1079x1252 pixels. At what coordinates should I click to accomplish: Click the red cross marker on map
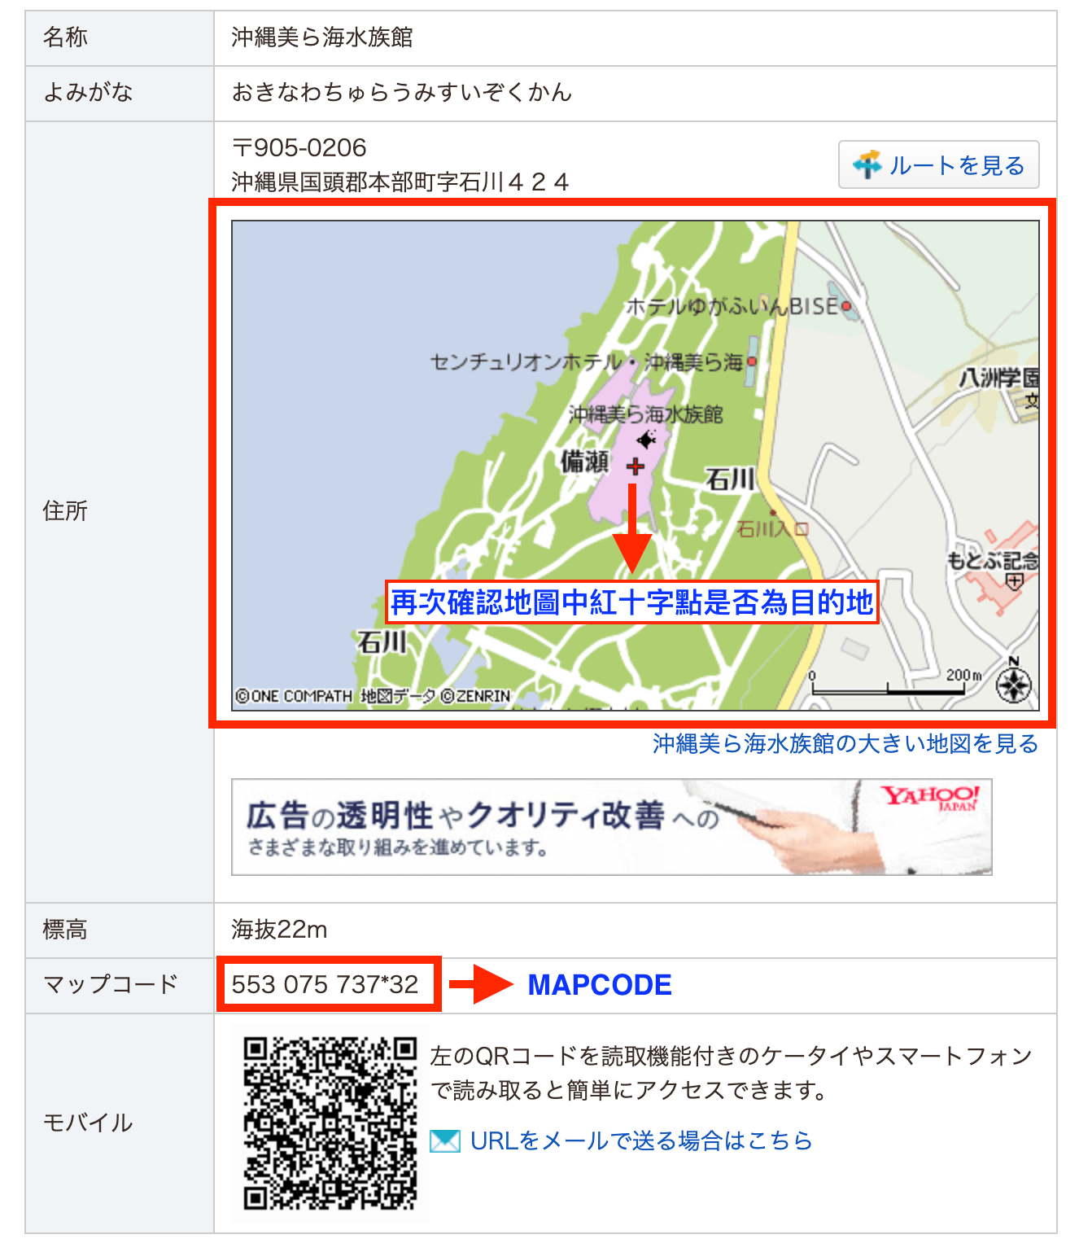(636, 466)
